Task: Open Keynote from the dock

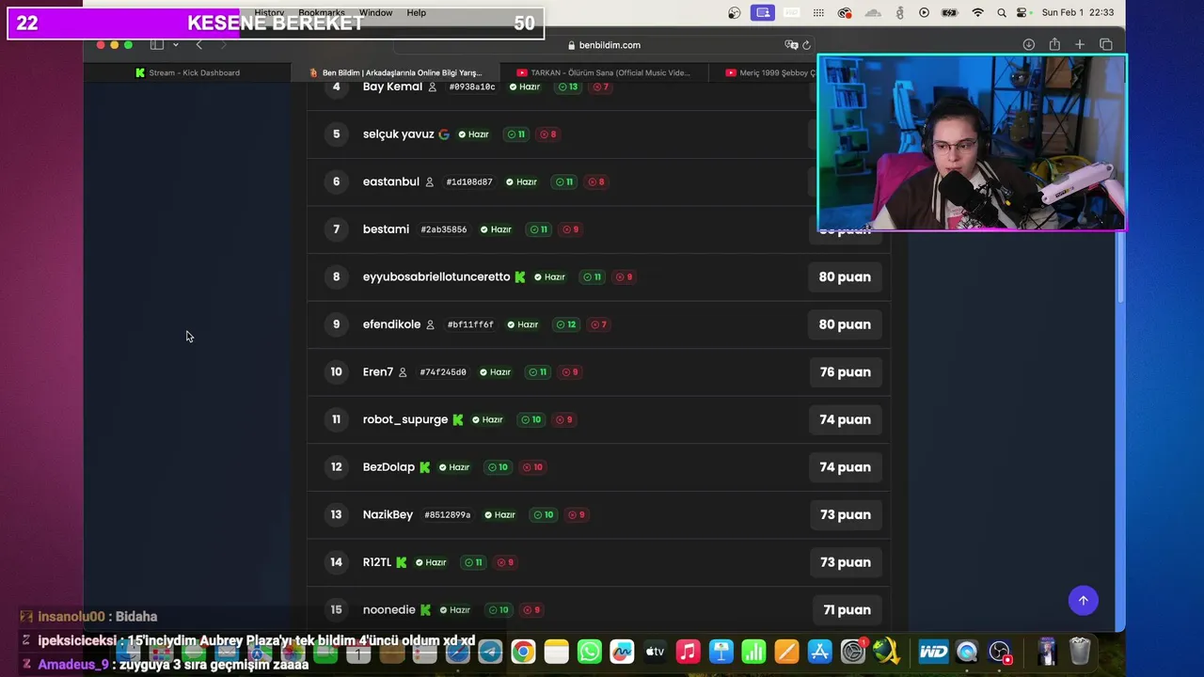Action: (721, 652)
